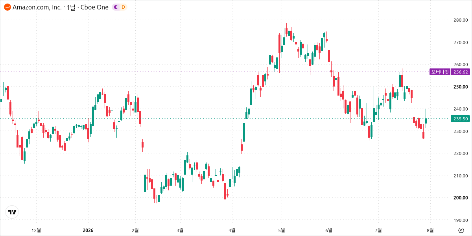This screenshot has height=236, width=472.
Task: Click the 1날 interval label in the title
Action: pos(71,7)
